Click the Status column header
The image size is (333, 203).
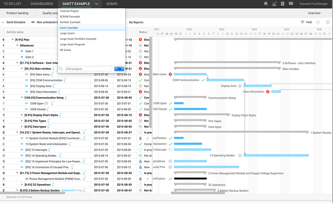click(143, 32)
